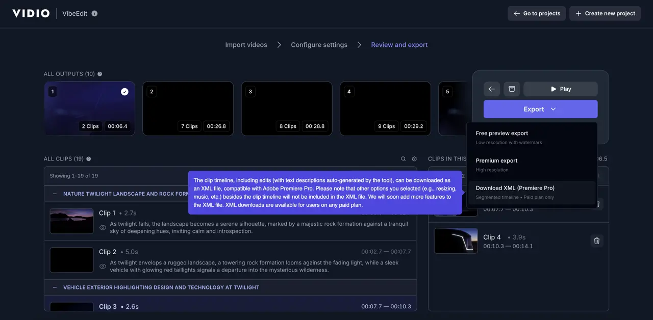
Task: Play the selected output
Action: click(561, 89)
